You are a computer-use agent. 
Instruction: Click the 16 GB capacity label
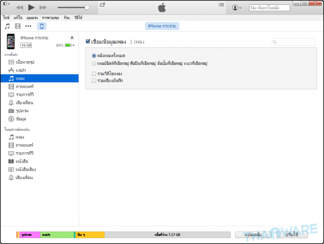click(x=26, y=45)
